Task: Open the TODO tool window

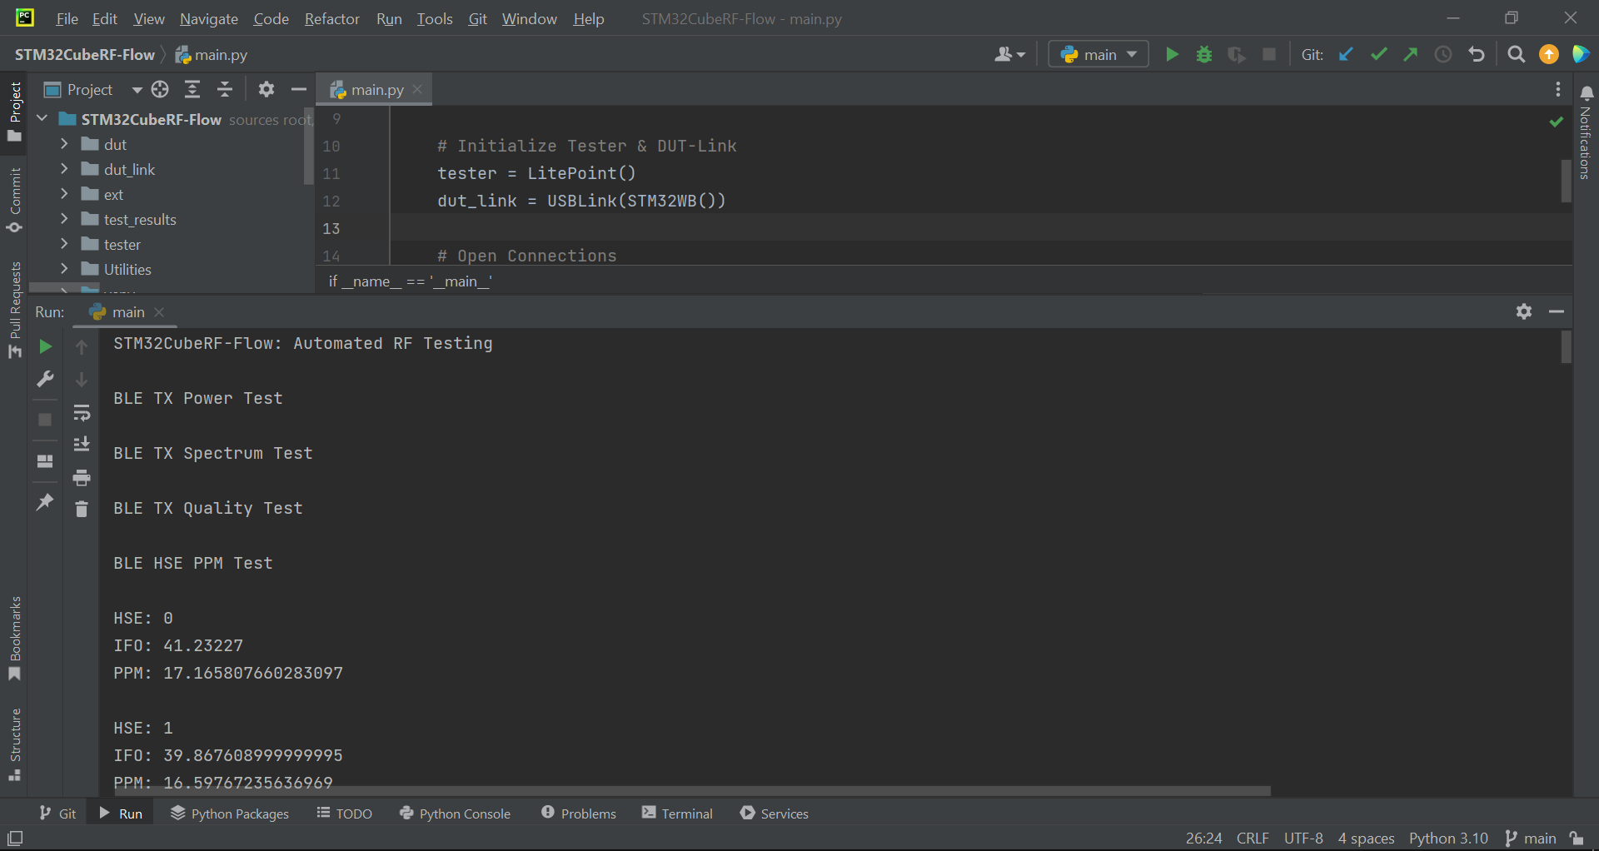Action: (x=345, y=814)
